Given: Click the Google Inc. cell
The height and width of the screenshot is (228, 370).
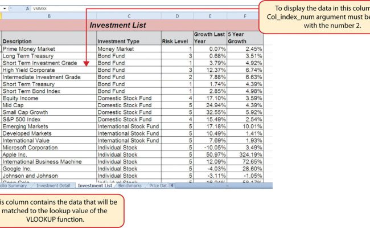Looking at the screenshot, I should click(x=49, y=169).
